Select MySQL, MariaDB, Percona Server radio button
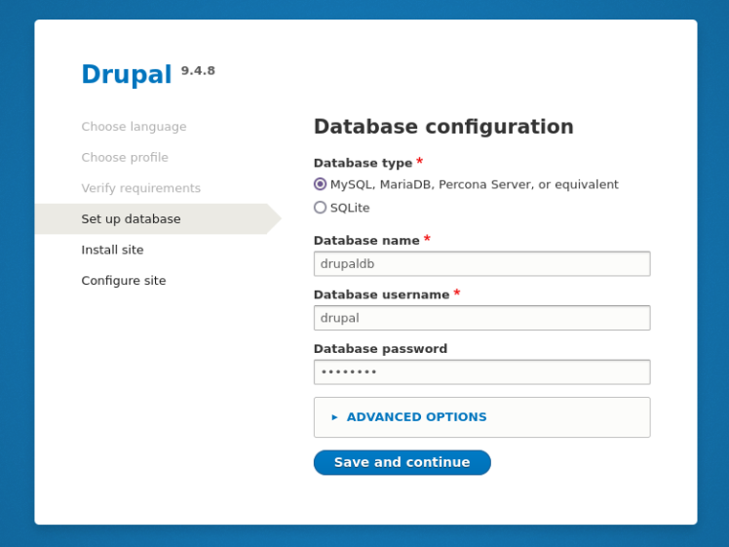The image size is (729, 547). pyautogui.click(x=320, y=184)
